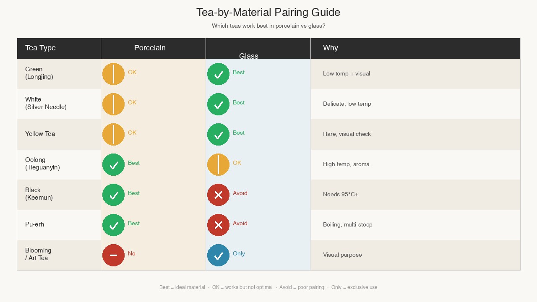Select the Yellow Tea row label

[40, 134]
